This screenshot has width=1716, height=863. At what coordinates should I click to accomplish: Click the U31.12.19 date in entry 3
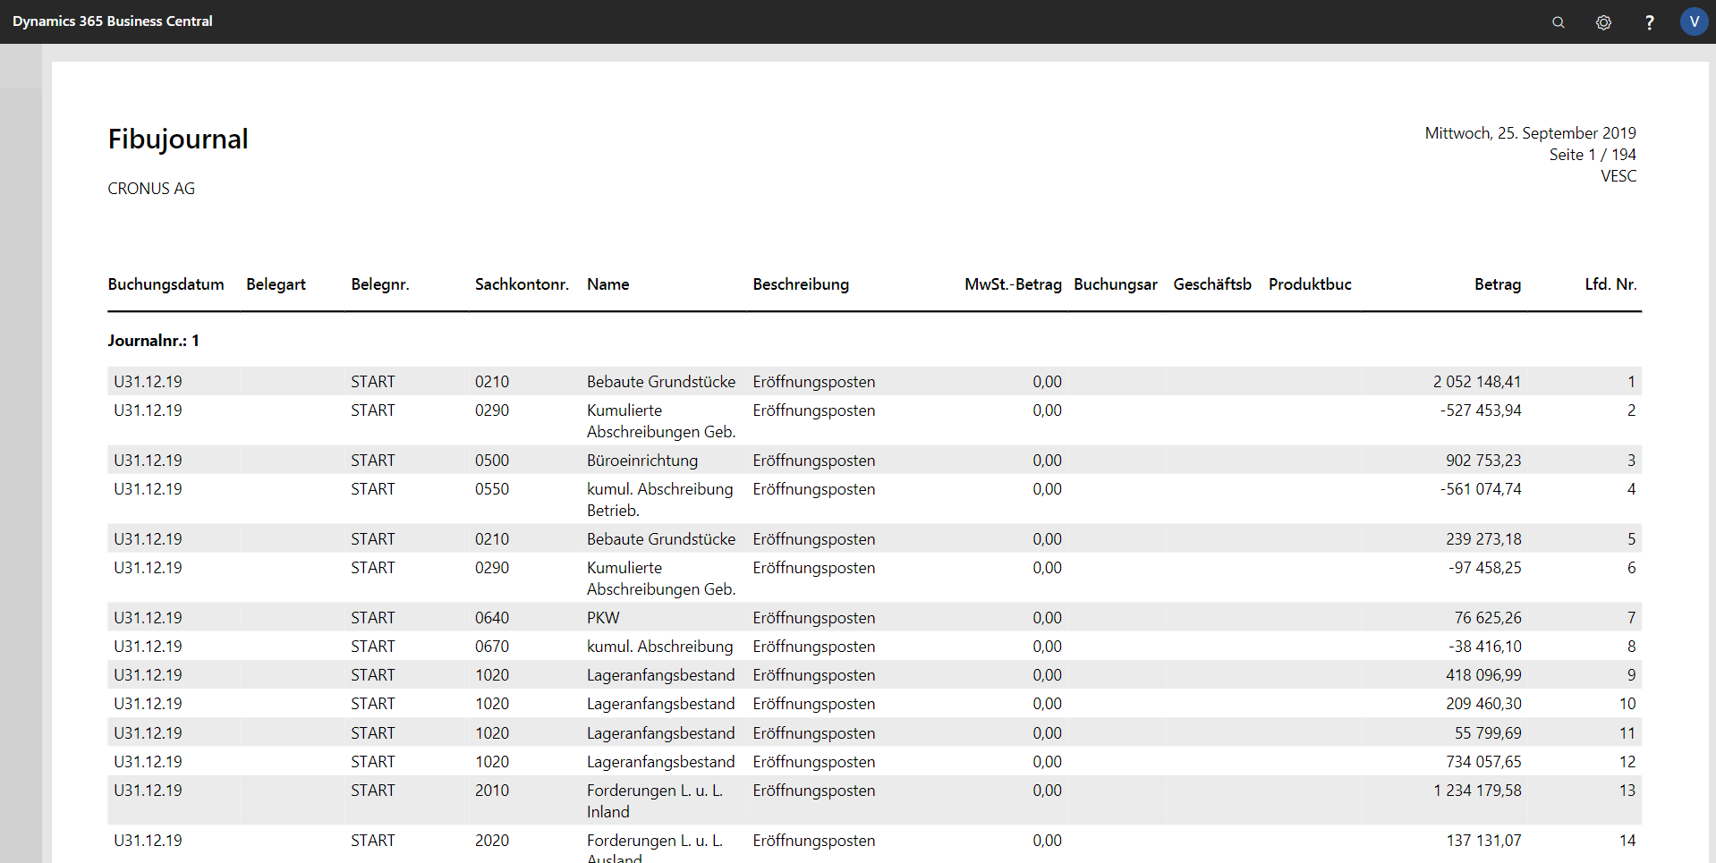point(148,461)
